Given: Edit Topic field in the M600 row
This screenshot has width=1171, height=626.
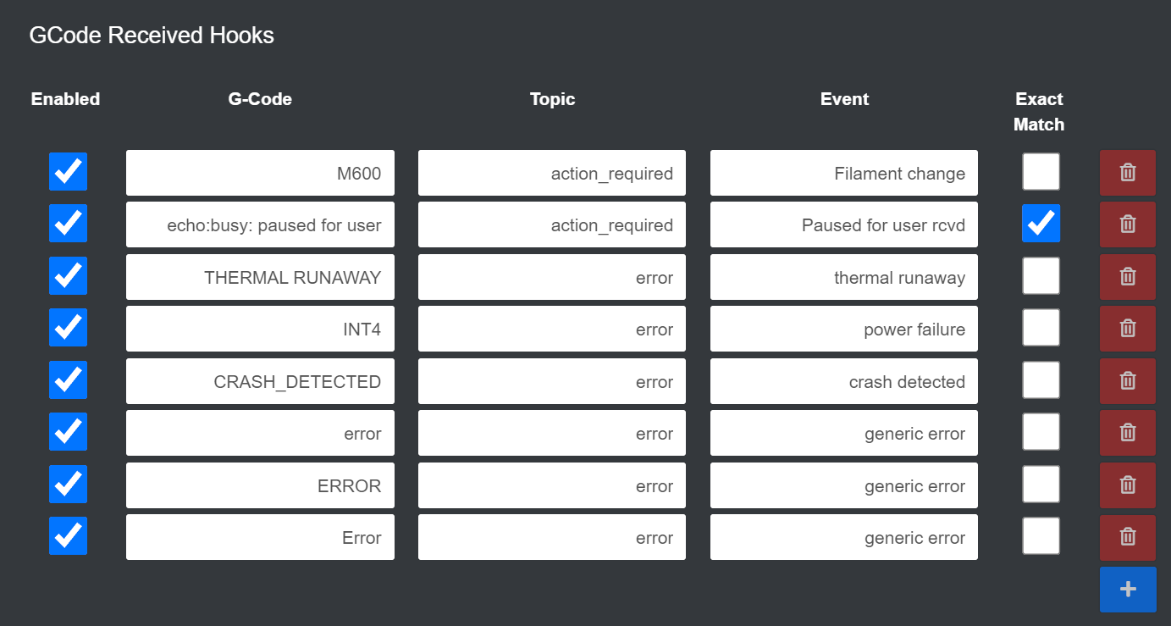Looking at the screenshot, I should 552,173.
